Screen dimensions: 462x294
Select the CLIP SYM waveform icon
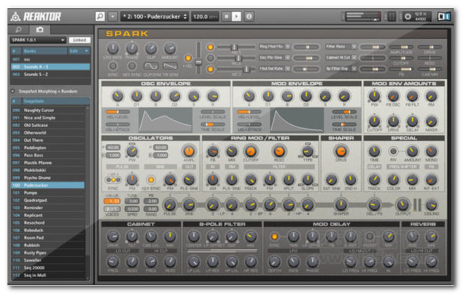[x=151, y=66]
